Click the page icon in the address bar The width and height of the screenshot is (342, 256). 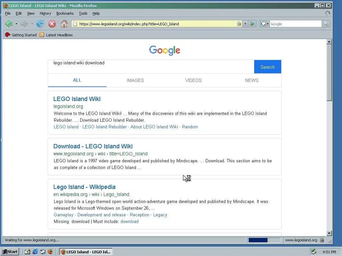tap(75, 24)
